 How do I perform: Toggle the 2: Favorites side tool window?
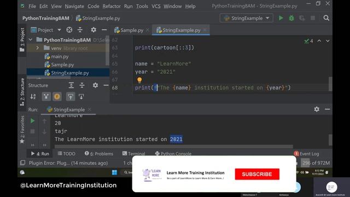pos(22,130)
